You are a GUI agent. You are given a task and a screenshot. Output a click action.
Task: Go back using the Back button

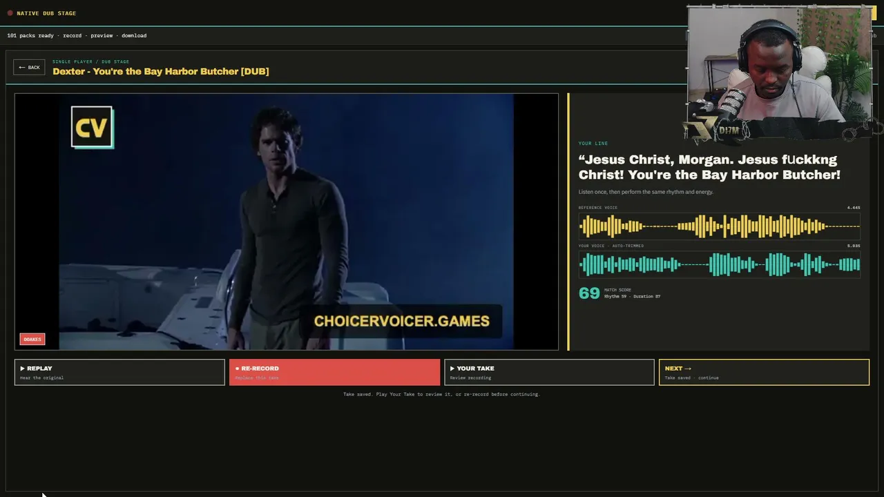tap(29, 67)
